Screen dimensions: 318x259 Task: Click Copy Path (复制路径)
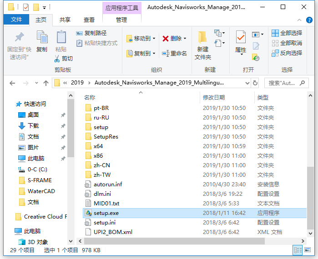91,33
